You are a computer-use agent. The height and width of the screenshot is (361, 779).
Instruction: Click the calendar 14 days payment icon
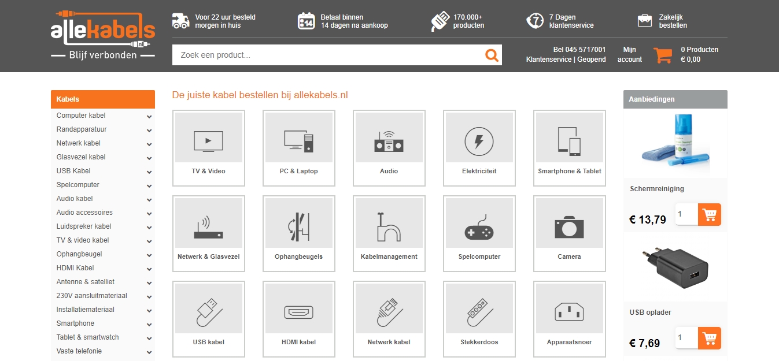tap(306, 21)
